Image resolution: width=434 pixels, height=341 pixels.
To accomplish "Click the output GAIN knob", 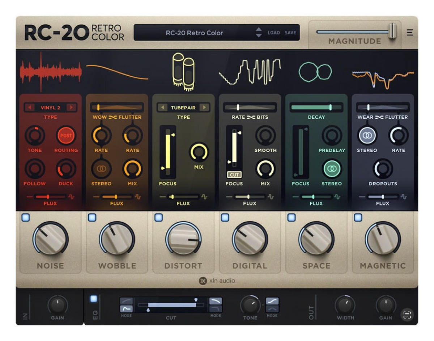I will (x=386, y=305).
